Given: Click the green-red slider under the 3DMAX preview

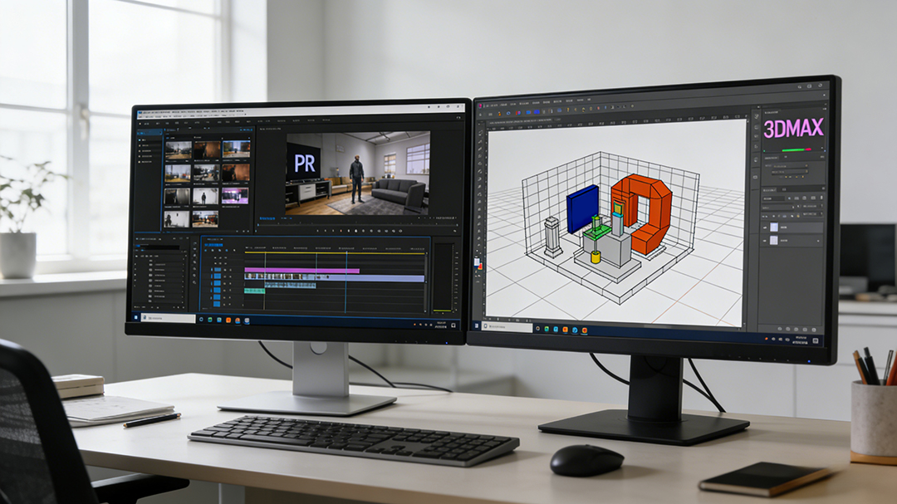Looking at the screenshot, I should coord(798,150).
